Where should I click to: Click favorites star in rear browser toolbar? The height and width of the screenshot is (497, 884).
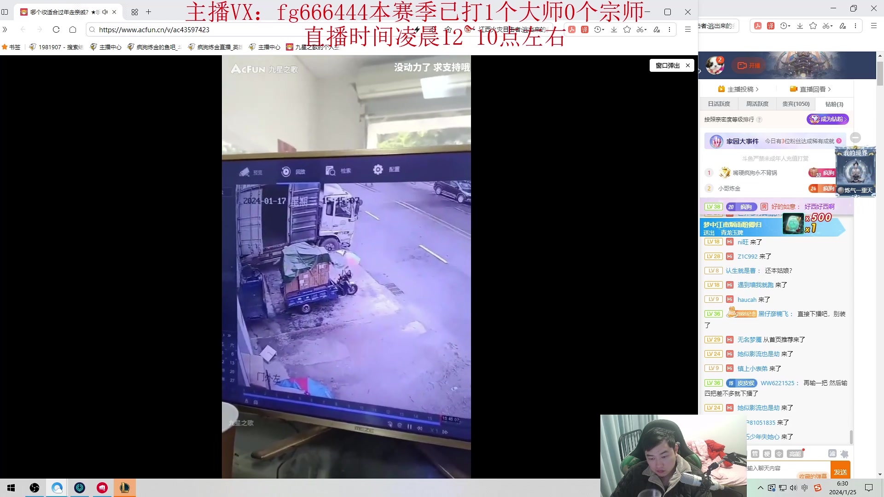tap(813, 26)
